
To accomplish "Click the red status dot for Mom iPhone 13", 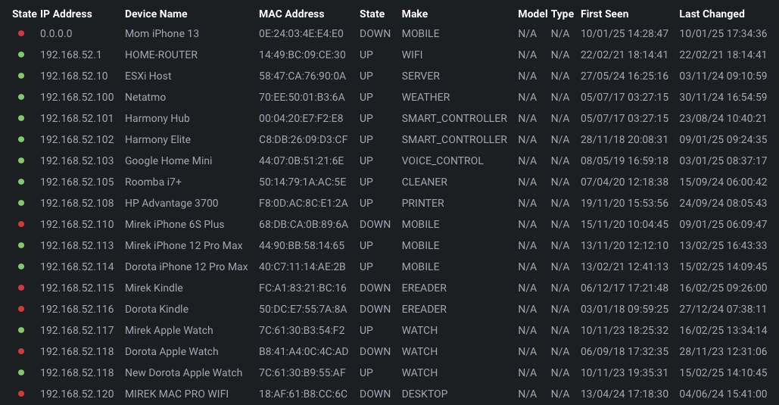I will pos(21,33).
